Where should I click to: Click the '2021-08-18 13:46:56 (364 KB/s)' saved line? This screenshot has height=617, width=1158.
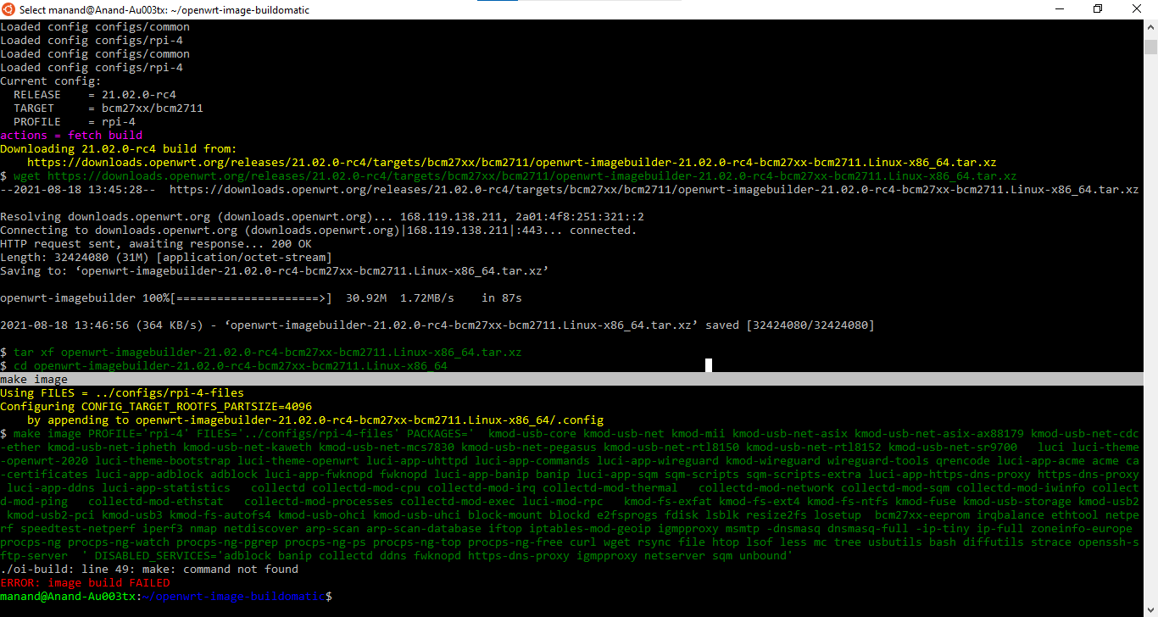pos(437,325)
